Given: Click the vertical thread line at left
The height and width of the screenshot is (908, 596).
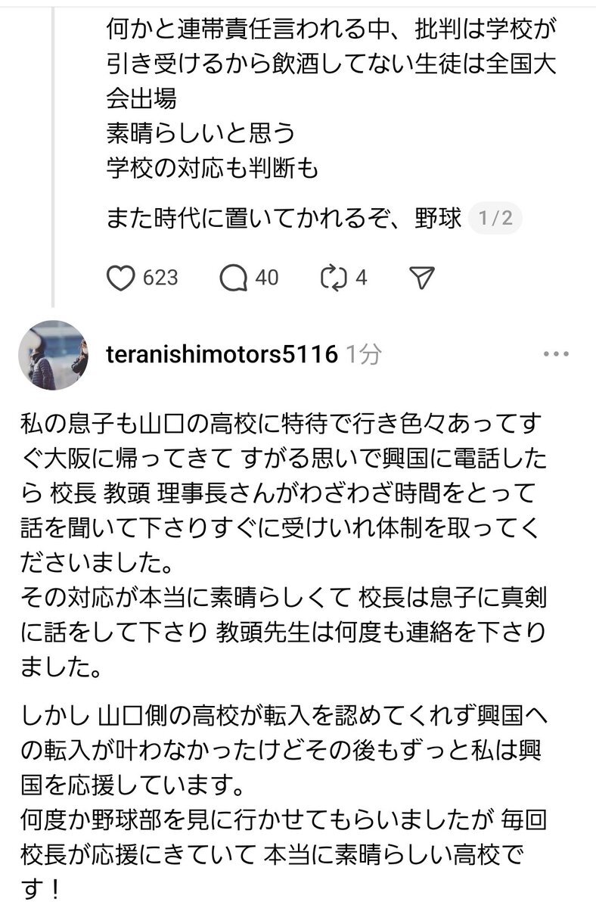Looking at the screenshot, I should (x=52, y=151).
